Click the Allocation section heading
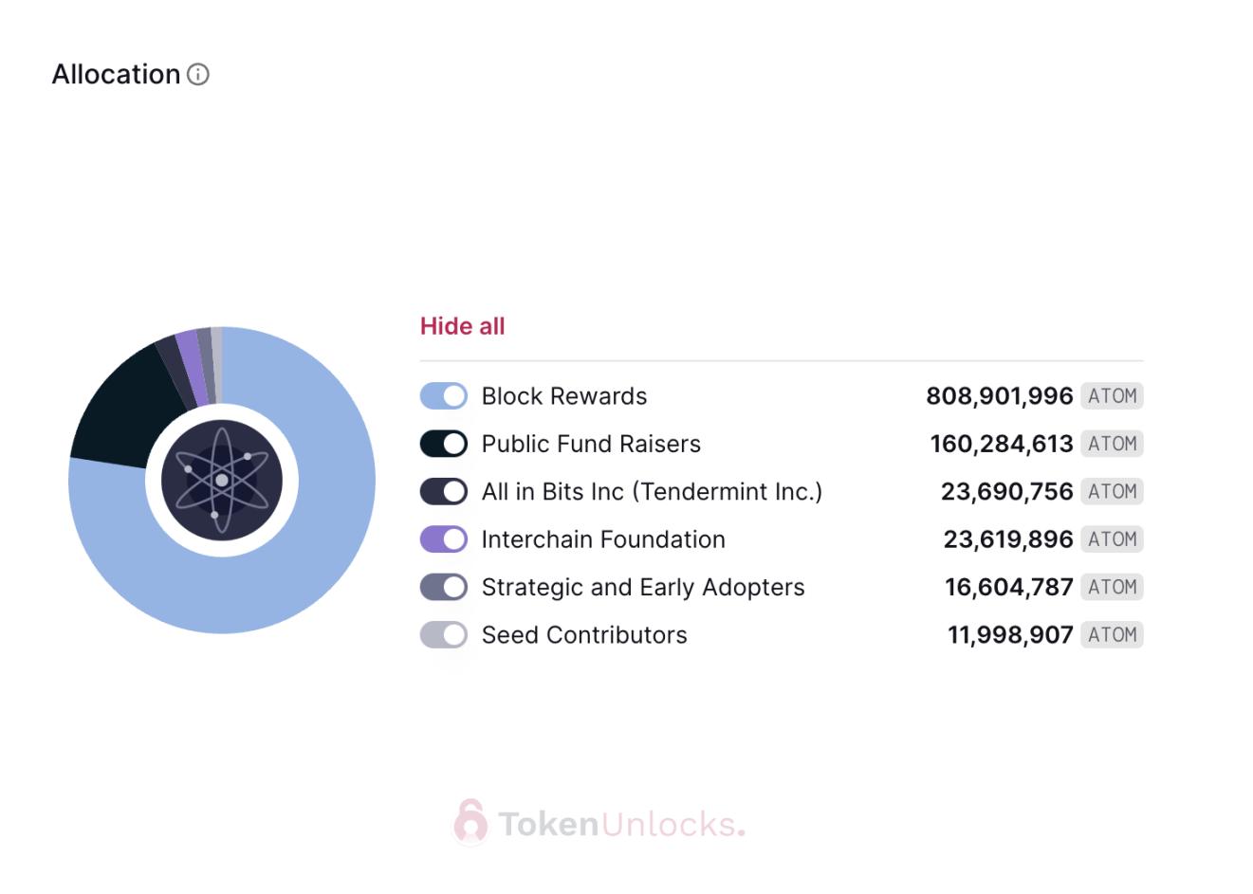Image resolution: width=1253 pixels, height=894 pixels. tap(116, 75)
